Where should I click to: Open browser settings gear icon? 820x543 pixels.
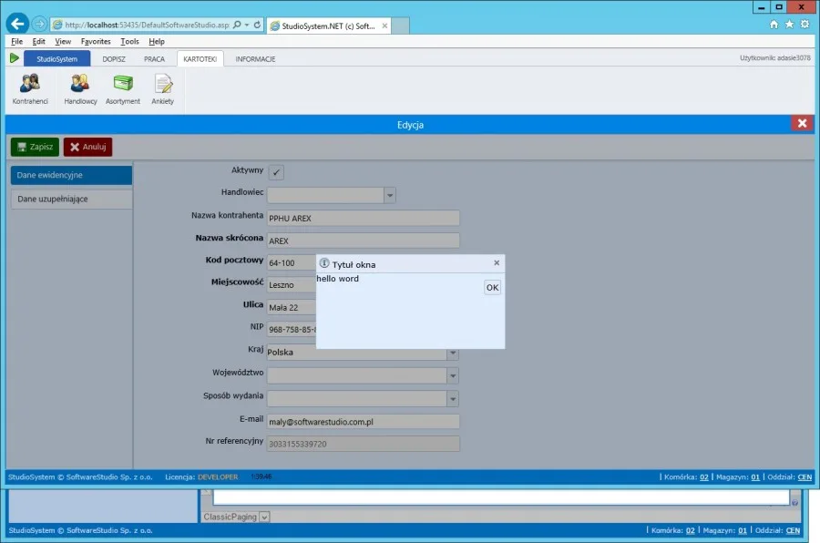(x=805, y=24)
